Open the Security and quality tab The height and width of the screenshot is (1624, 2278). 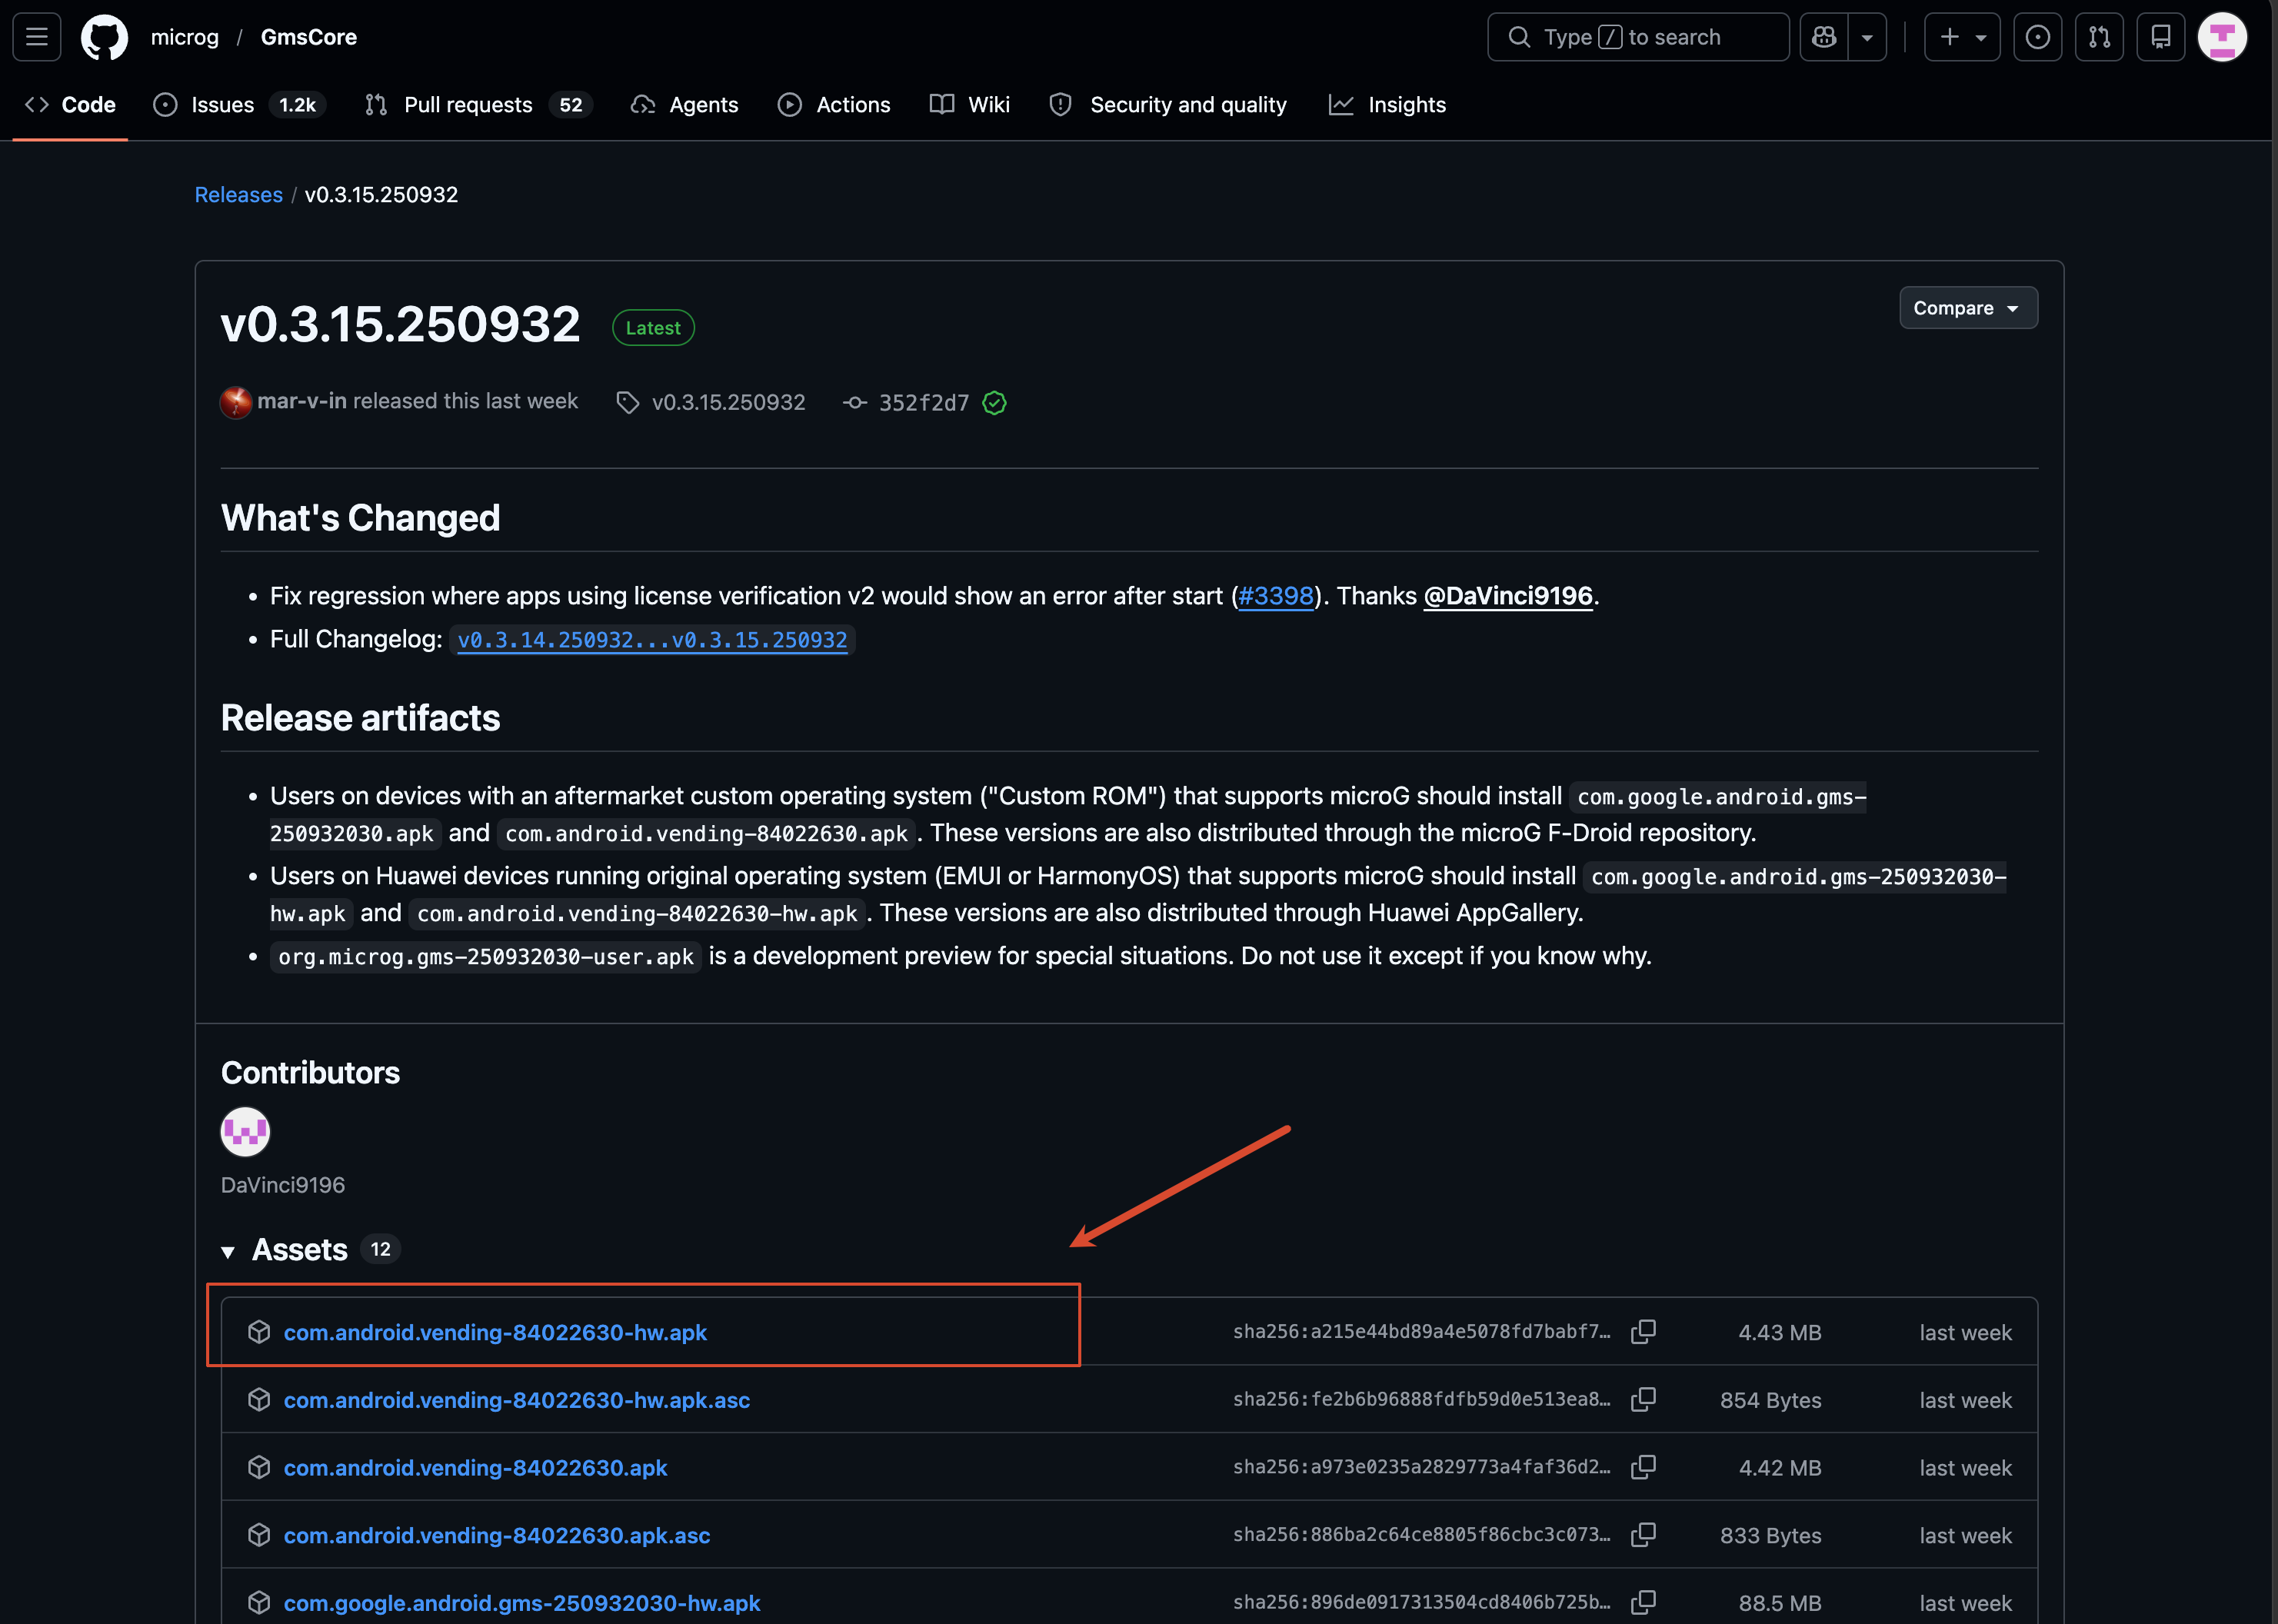coord(1168,105)
